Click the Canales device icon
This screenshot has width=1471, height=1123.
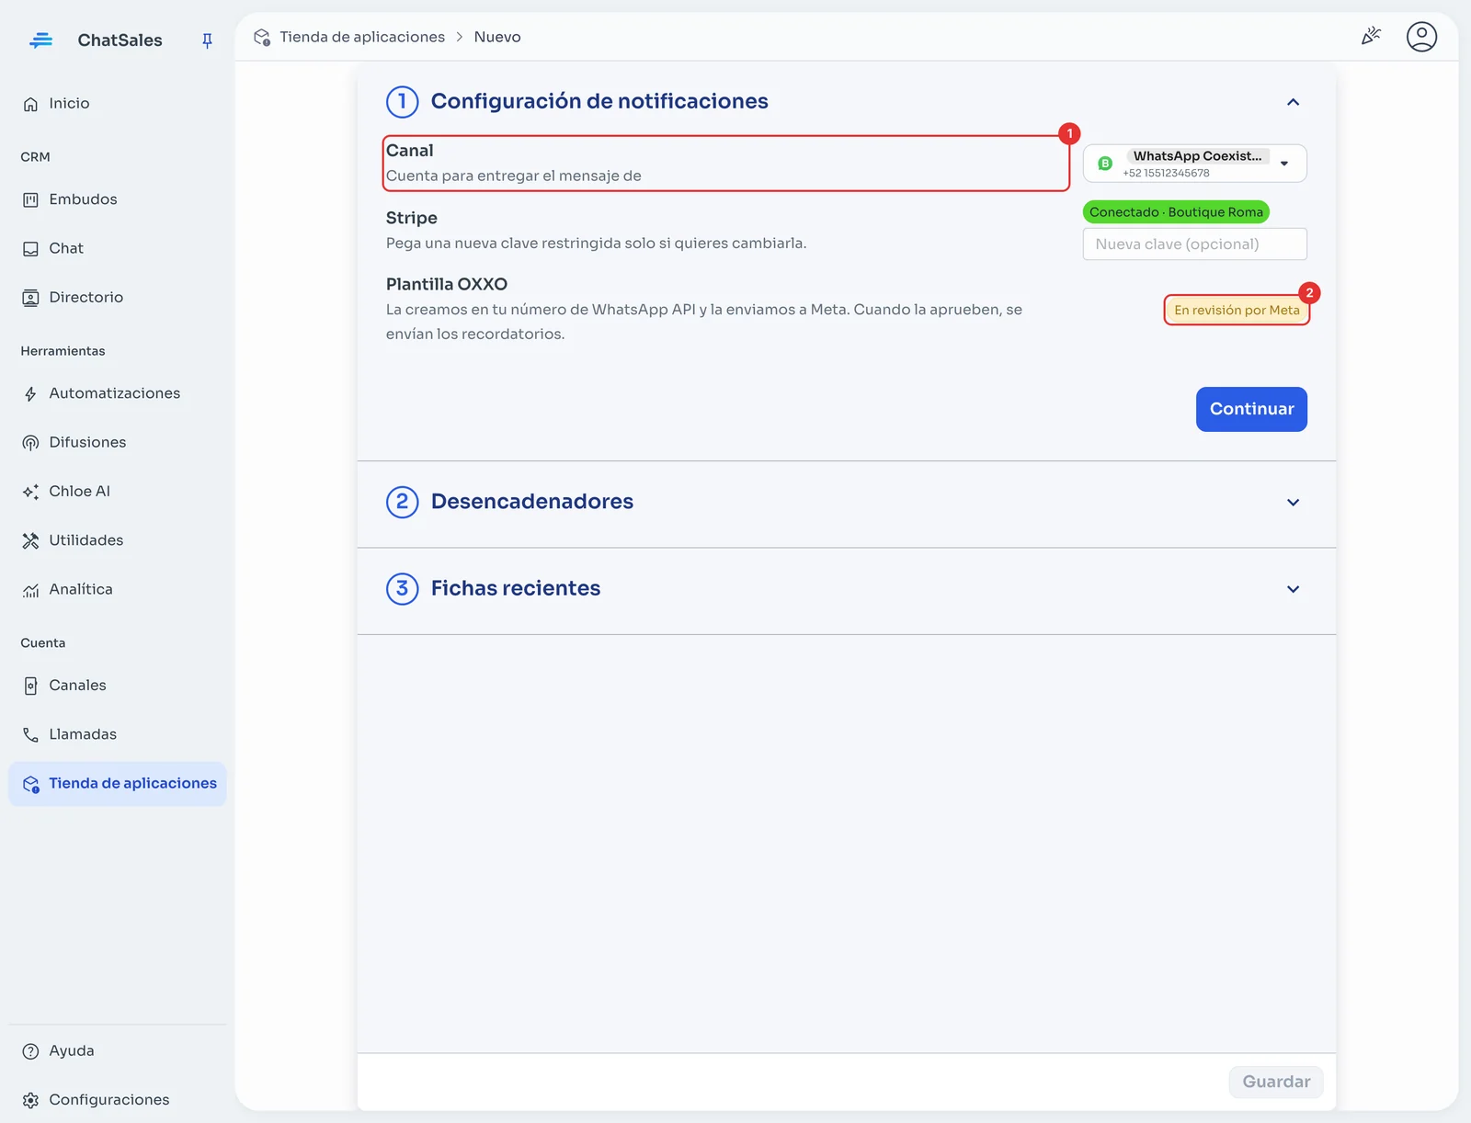click(30, 686)
